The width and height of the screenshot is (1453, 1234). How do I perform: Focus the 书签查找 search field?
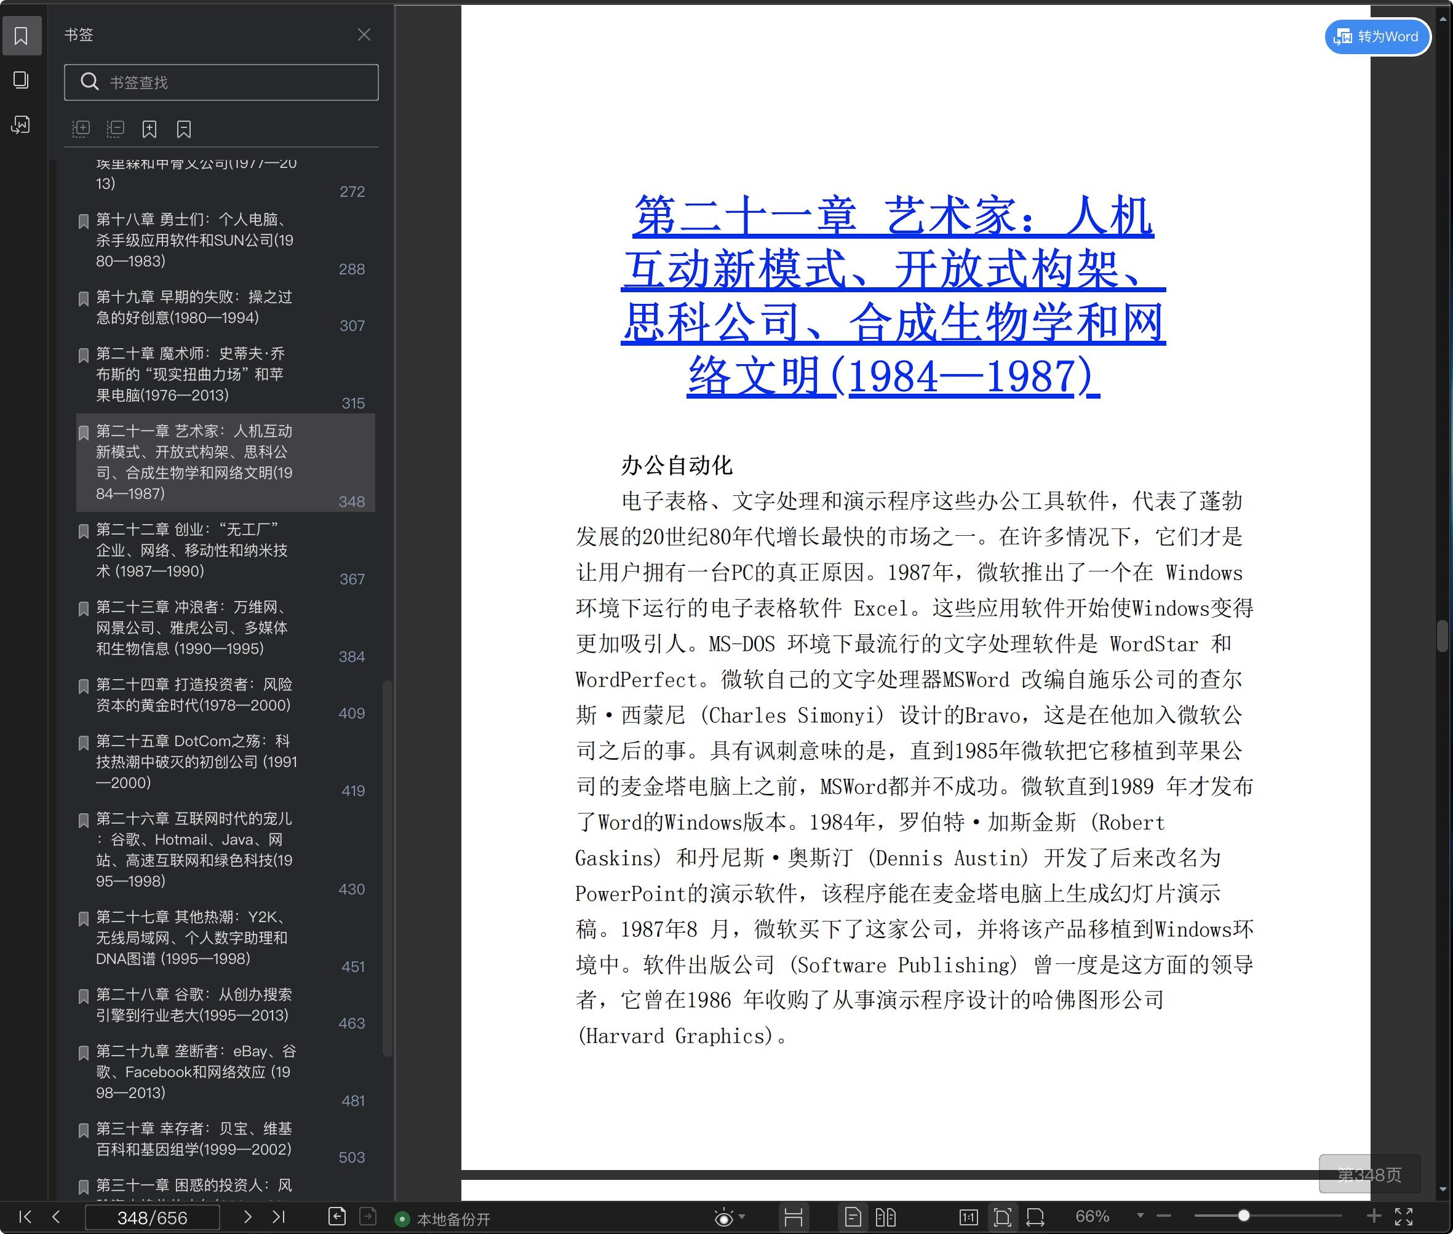[221, 82]
